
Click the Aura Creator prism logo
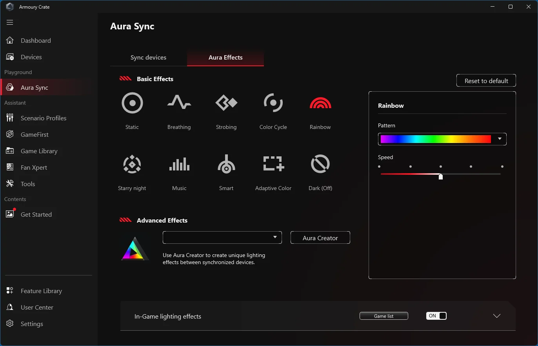pyautogui.click(x=135, y=249)
